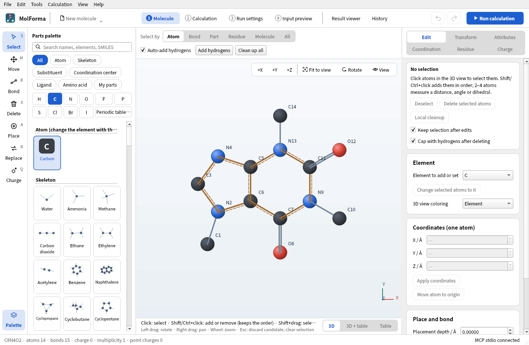Expand the New molecule dropdown
This screenshot has height=345, width=529.
pyautogui.click(x=81, y=18)
